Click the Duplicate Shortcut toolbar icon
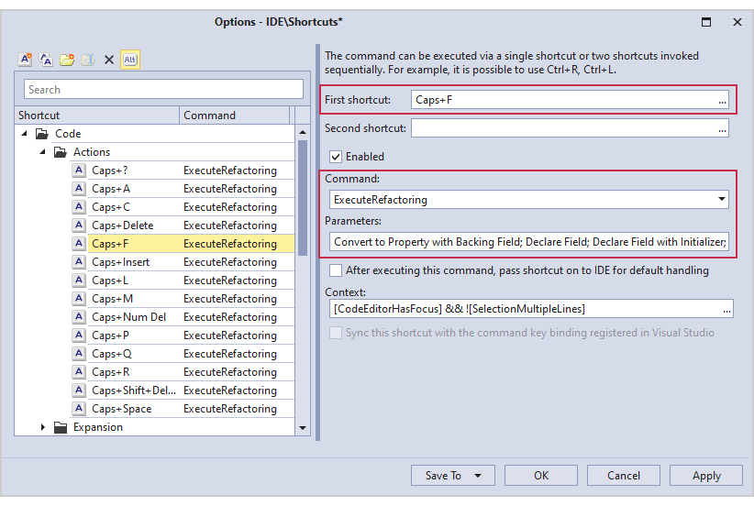Viewport: 754px width, 506px height. [x=46, y=60]
